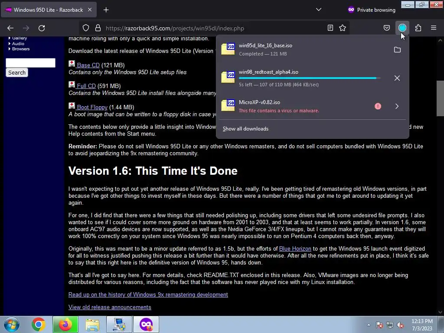The width and height of the screenshot is (444, 333).
Task: Click the disk icon beside Boot Floppy
Action: (72, 106)
